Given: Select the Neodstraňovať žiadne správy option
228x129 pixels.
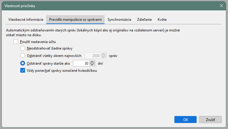Looking at the screenshot, I should (23, 48).
